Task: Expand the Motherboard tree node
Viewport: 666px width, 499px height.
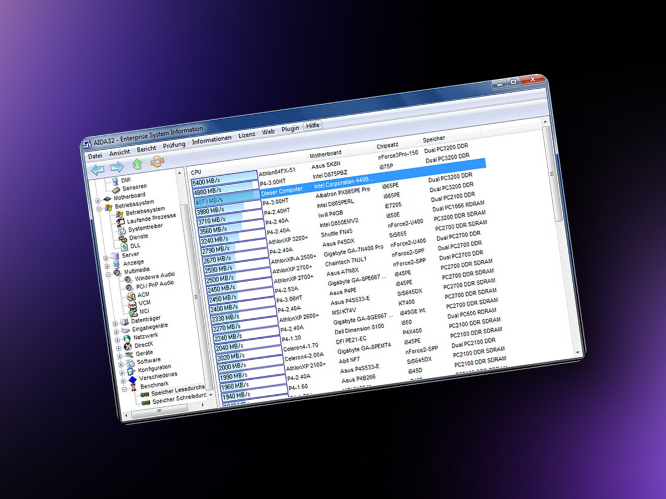Action: click(98, 200)
